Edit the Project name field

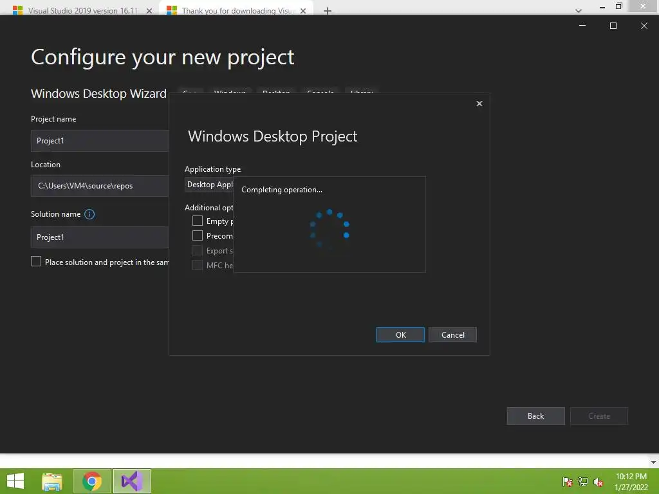(x=100, y=141)
